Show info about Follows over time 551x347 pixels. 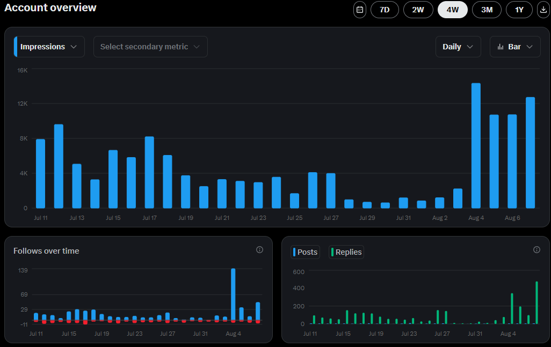pyautogui.click(x=260, y=250)
